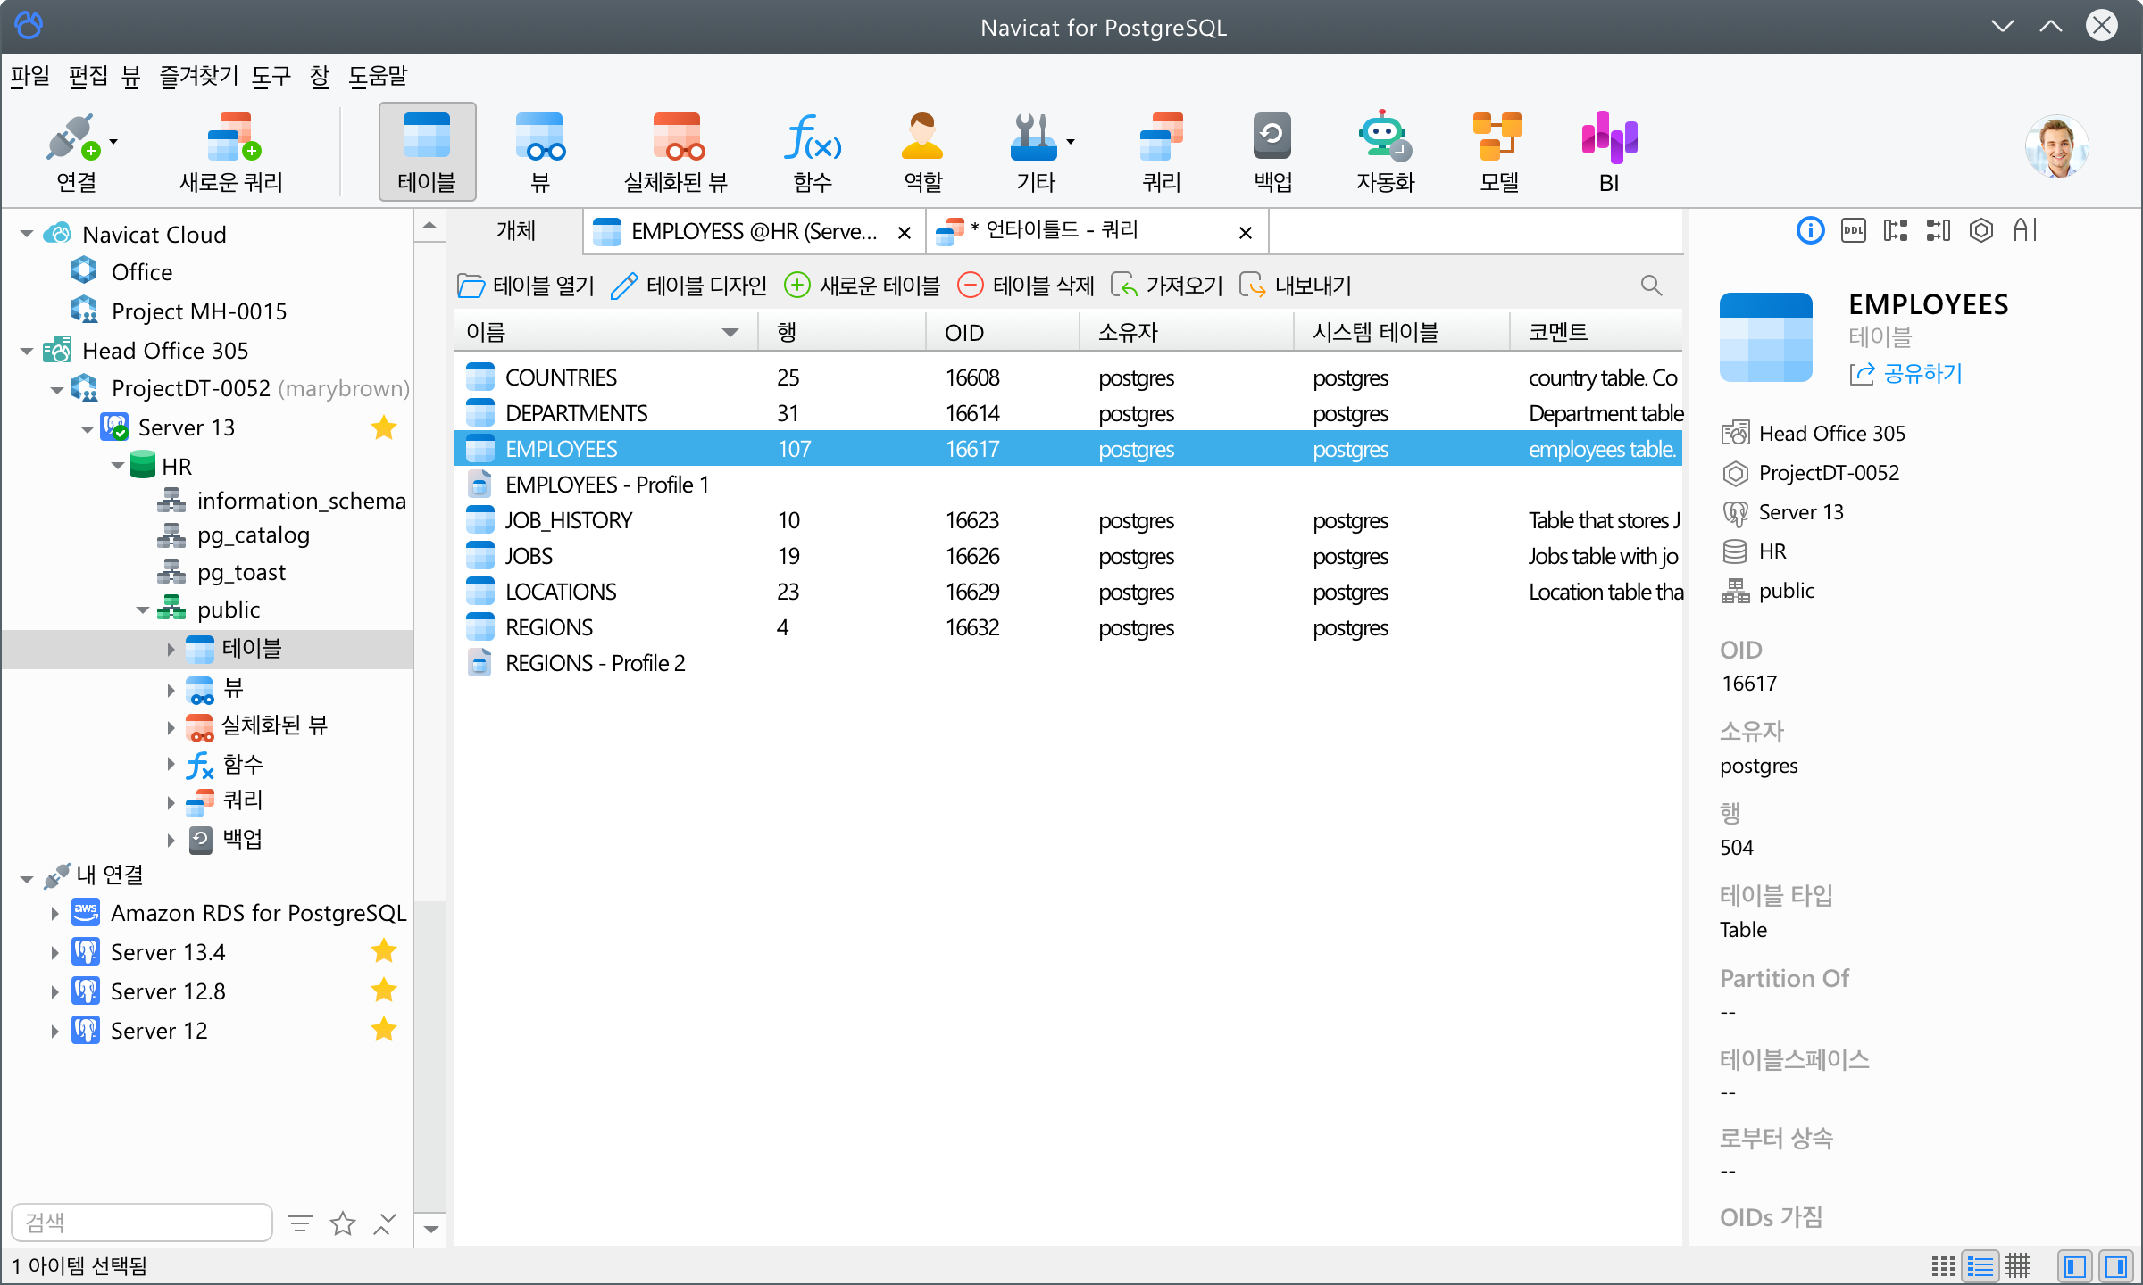
Task: Open the Help menu
Action: (x=378, y=76)
